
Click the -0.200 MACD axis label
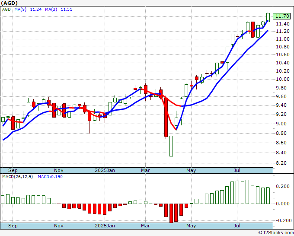283,220
